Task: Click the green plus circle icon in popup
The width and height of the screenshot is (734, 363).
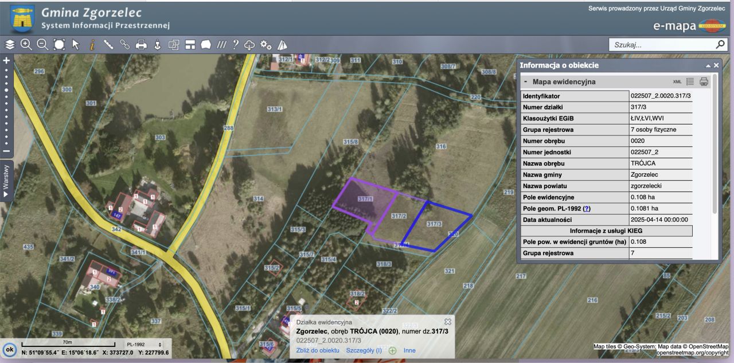Action: (393, 350)
